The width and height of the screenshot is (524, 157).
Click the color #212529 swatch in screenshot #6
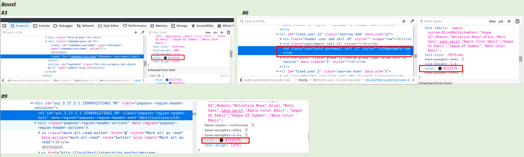point(440,68)
